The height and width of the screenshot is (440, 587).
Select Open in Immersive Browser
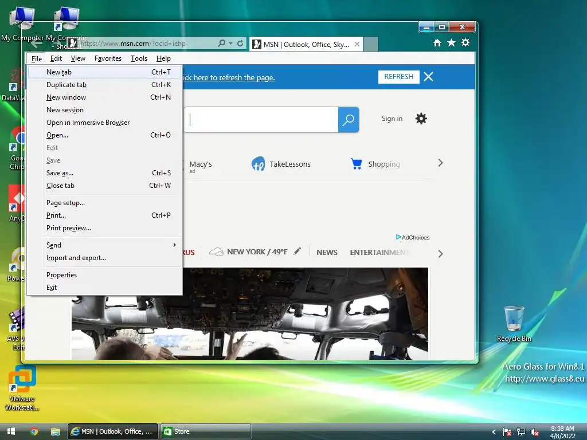tap(105, 123)
